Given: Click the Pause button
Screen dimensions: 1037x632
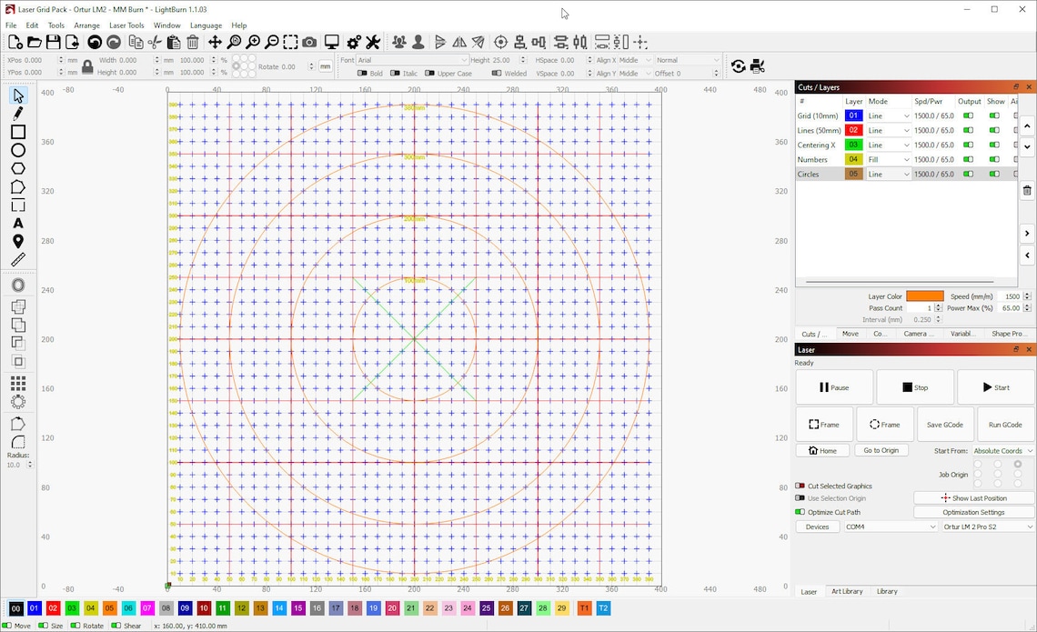Looking at the screenshot, I should click(834, 387).
